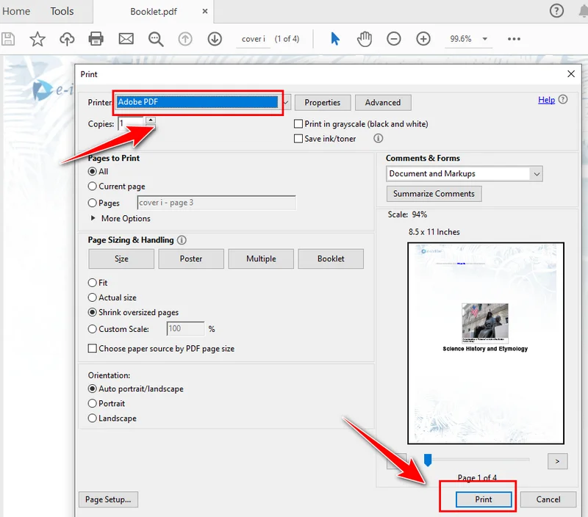Click the Summarize Comments button
The image size is (588, 517).
(x=434, y=193)
